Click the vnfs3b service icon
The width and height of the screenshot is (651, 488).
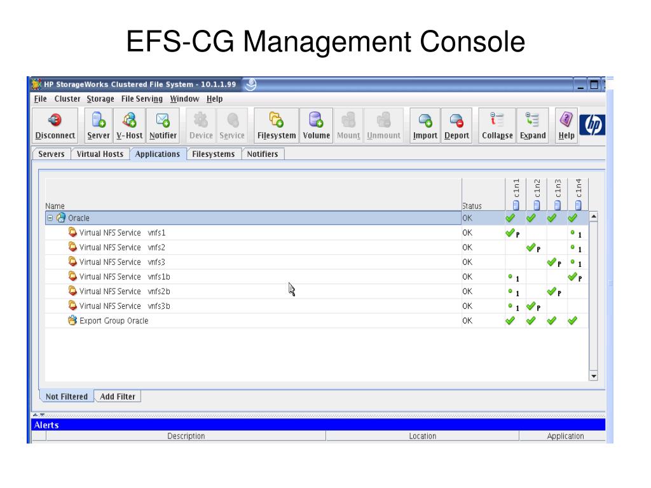(x=72, y=306)
